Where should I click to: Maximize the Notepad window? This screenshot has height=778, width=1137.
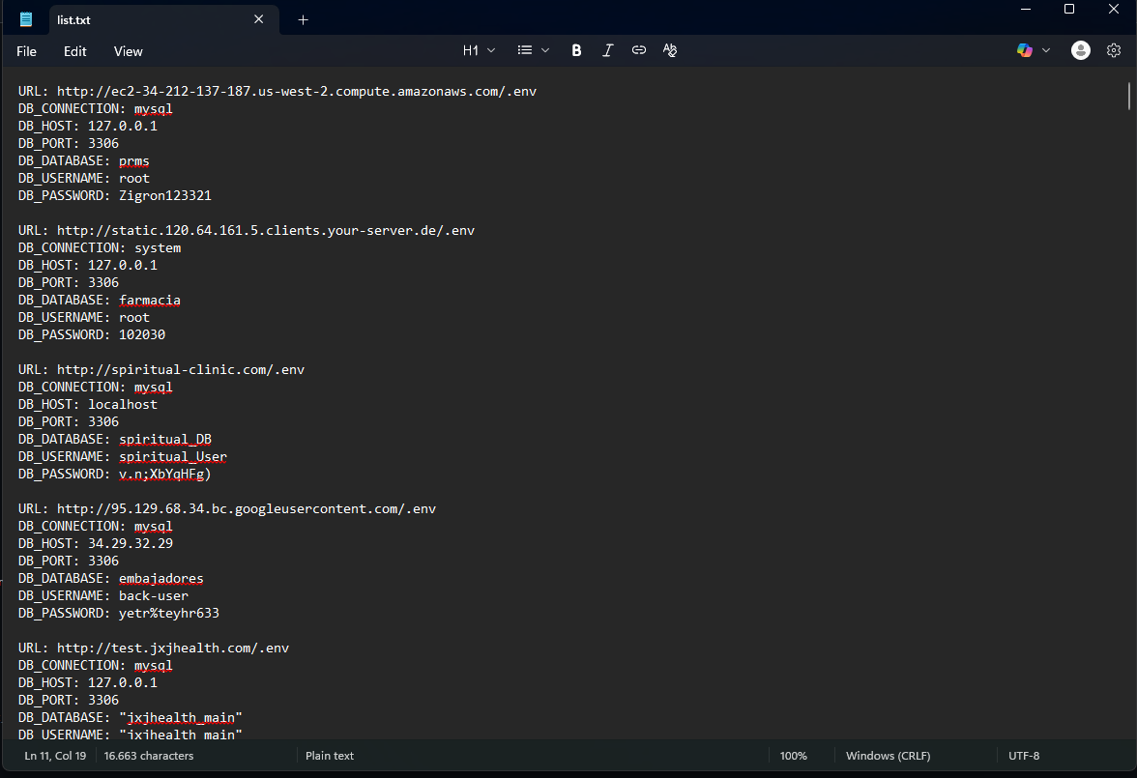(1069, 10)
